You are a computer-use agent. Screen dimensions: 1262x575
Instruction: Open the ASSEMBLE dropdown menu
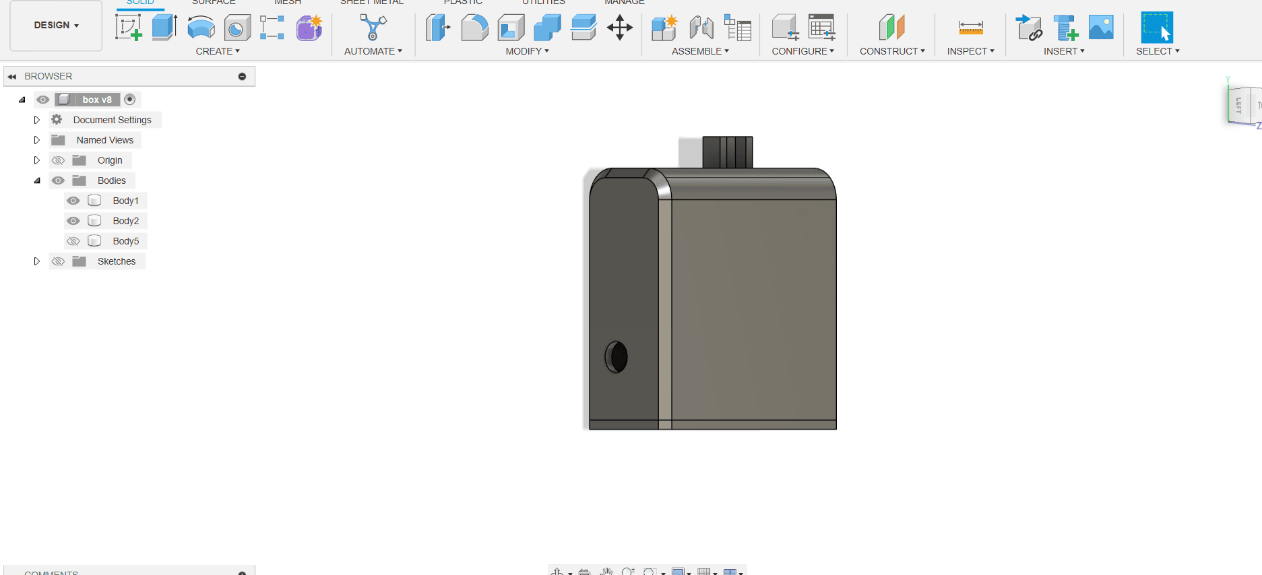tap(700, 51)
